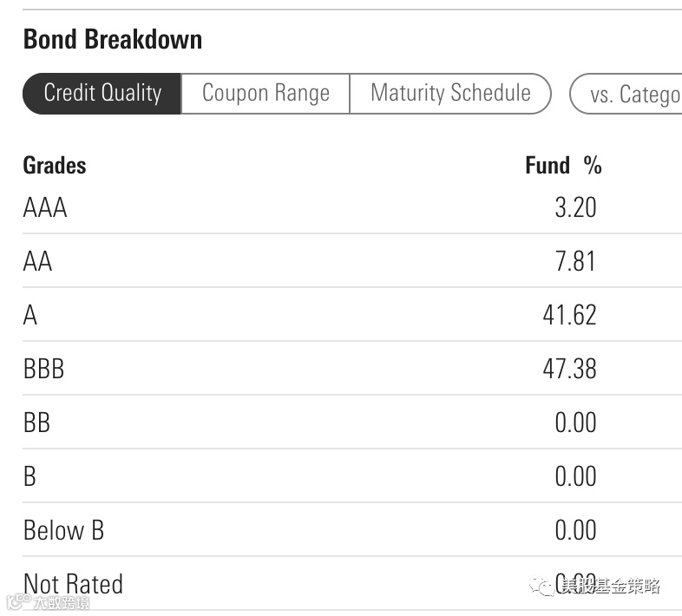This screenshot has width=682, height=616.
Task: Click the 47.38 fund percentage value
Action: 569,370
